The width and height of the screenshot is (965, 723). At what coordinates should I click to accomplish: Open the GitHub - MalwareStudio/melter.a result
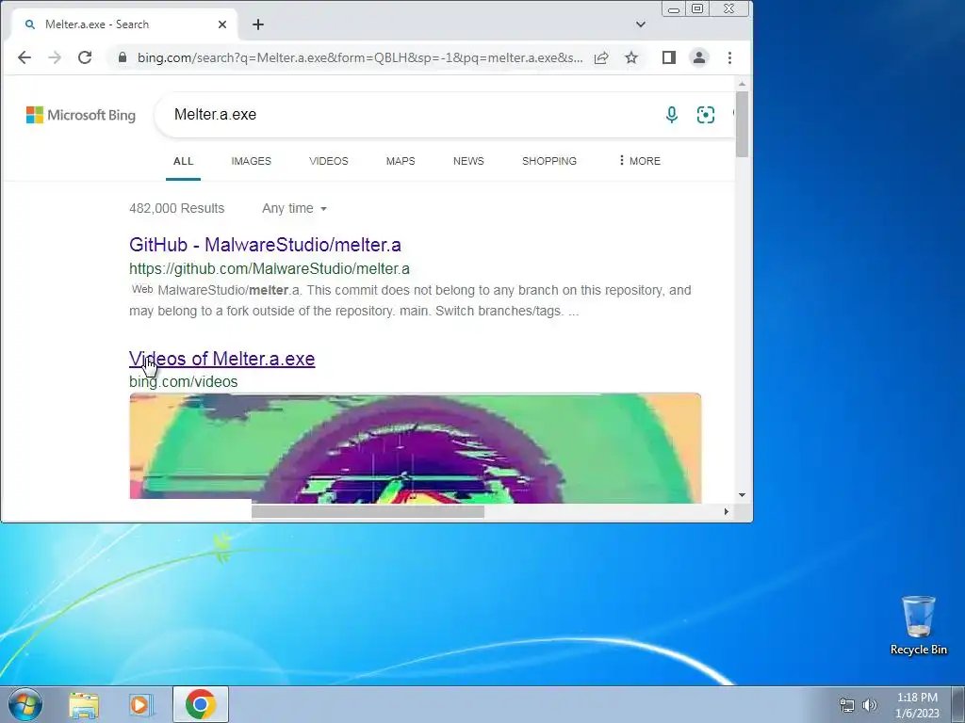click(x=265, y=245)
